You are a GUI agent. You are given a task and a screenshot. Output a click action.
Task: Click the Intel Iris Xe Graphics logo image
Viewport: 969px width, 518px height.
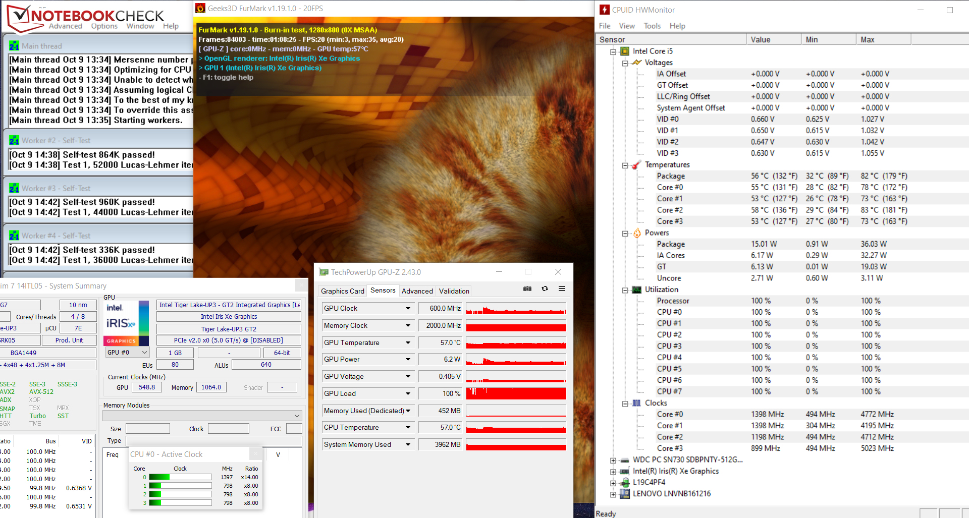pyautogui.click(x=126, y=323)
